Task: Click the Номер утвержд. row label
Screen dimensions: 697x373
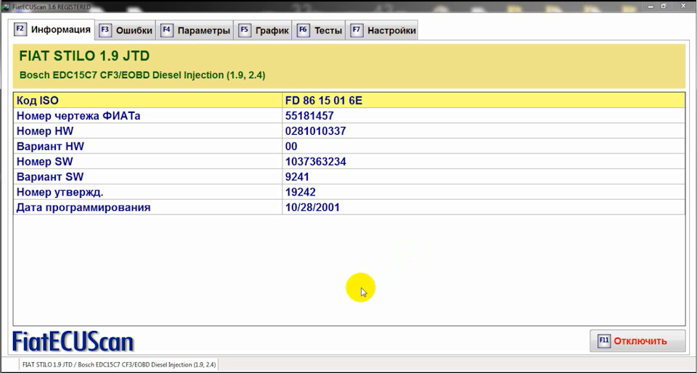Action: tap(60, 192)
